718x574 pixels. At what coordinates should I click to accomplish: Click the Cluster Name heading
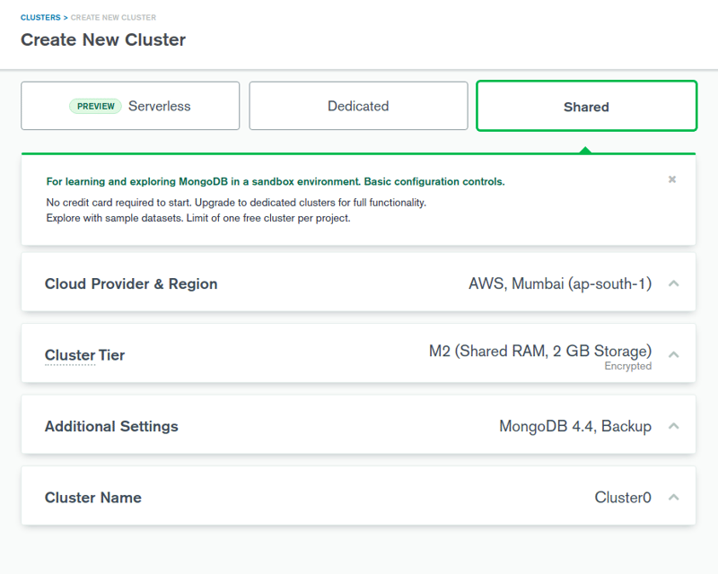point(93,498)
